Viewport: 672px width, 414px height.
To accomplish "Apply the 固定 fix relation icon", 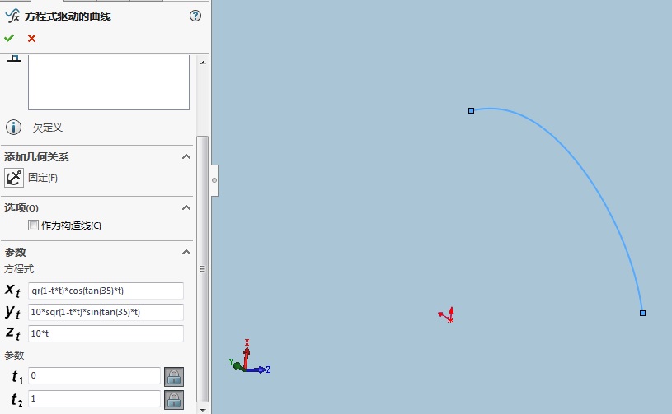I will click(14, 178).
